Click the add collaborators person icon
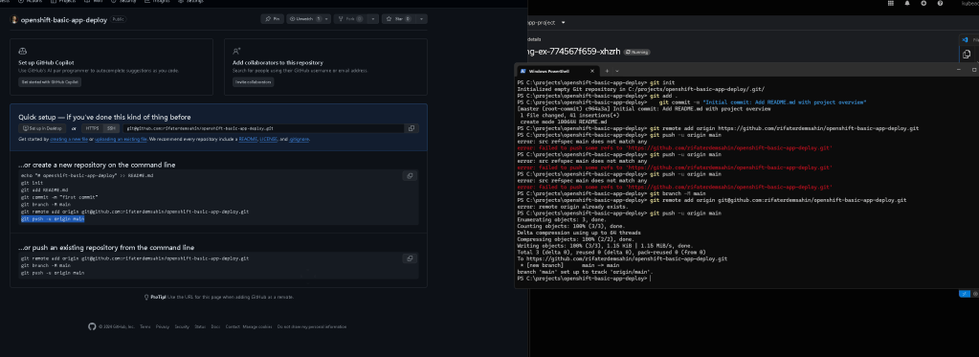 click(236, 51)
